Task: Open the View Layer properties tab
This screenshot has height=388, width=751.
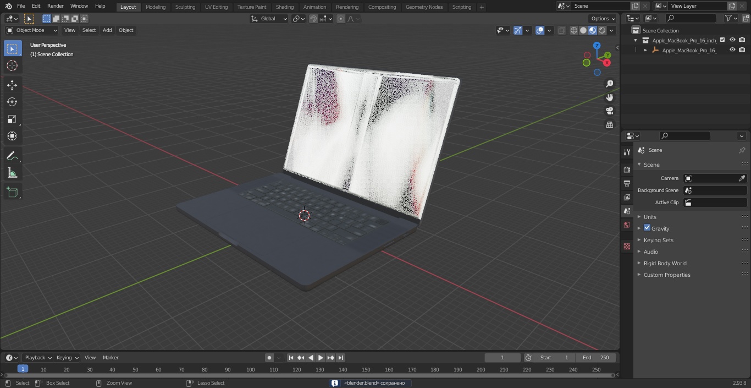Action: [627, 197]
